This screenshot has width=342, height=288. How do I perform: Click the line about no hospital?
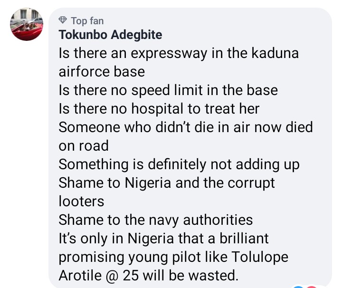[x=159, y=108]
